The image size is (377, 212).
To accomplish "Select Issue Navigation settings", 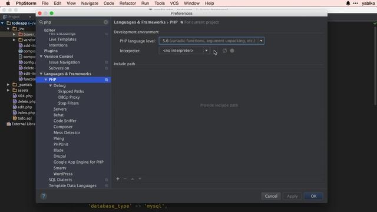I will [x=64, y=62].
